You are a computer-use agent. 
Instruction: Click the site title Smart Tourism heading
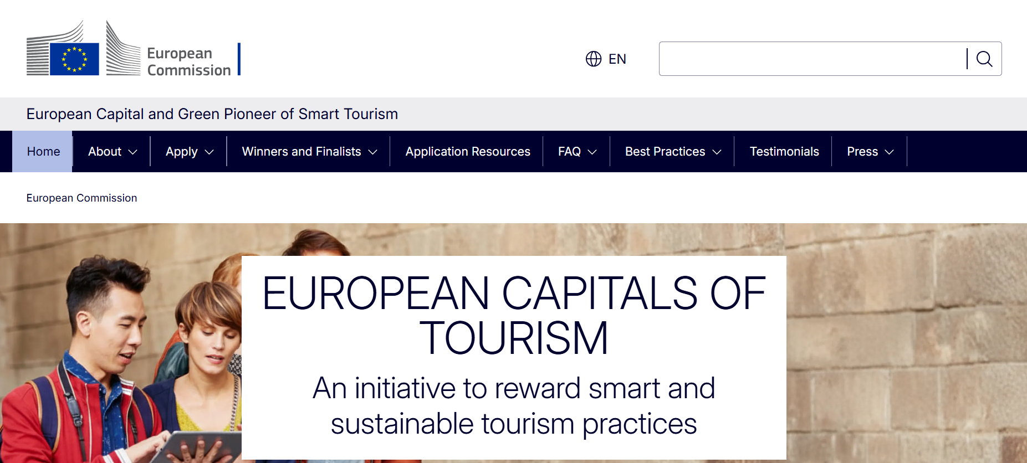pyautogui.click(x=212, y=114)
